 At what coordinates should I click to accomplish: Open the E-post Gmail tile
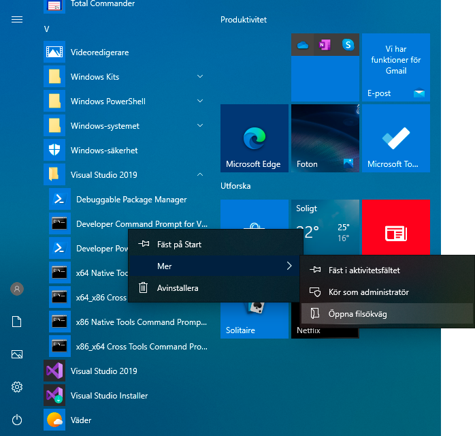pos(396,67)
